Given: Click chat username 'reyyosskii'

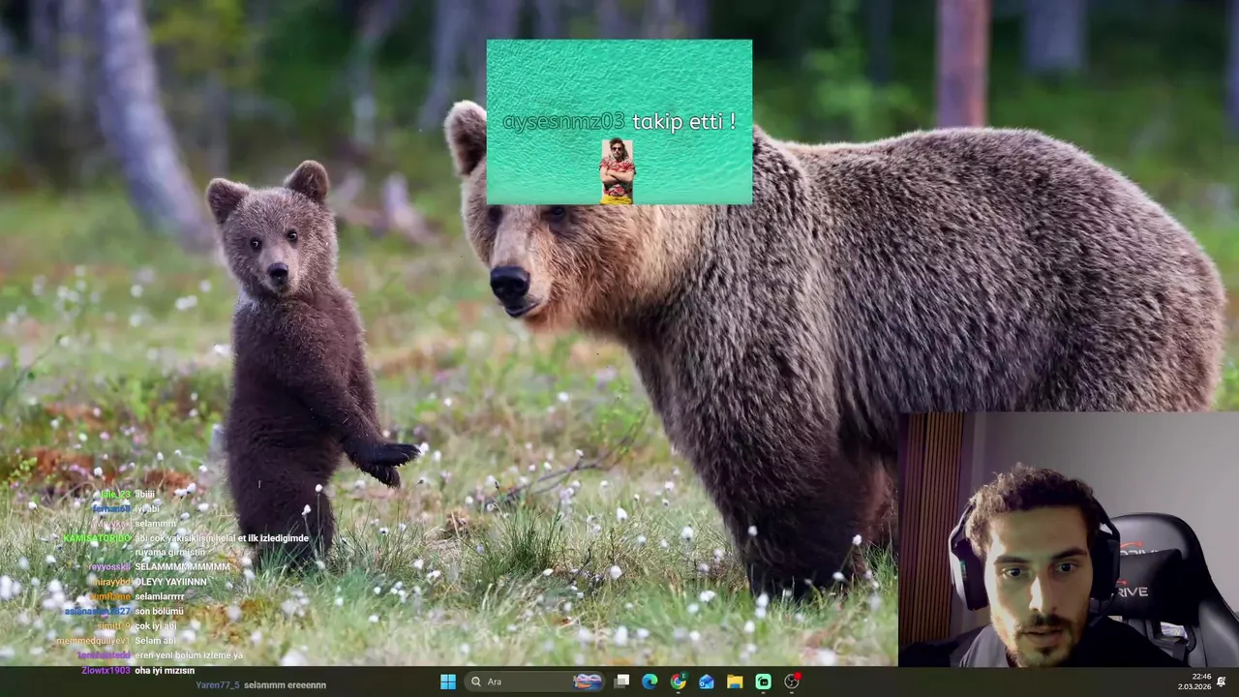Looking at the screenshot, I should pos(109,567).
